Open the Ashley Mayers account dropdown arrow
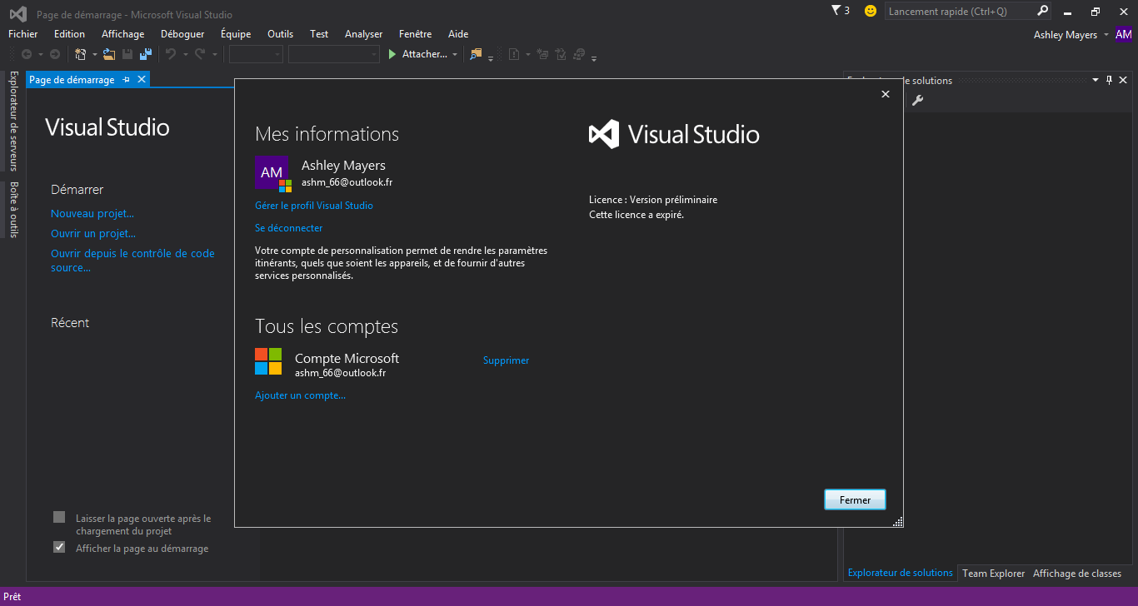Viewport: 1138px width, 606px height. (x=1106, y=35)
